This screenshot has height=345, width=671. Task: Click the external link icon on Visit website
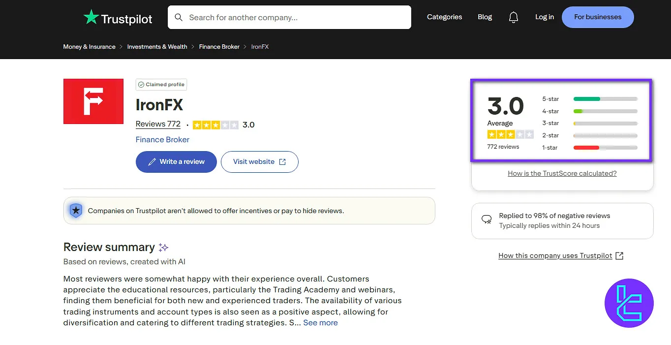coord(282,161)
